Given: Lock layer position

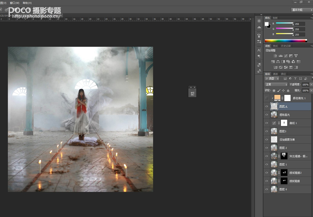Looking at the screenshot, I should coord(283,90).
